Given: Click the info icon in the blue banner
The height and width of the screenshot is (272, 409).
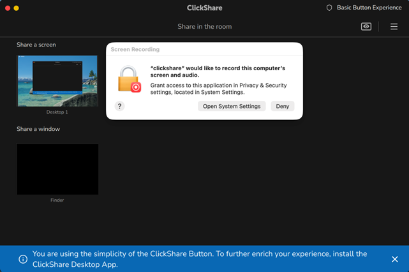Looking at the screenshot, I should pyautogui.click(x=23, y=259).
